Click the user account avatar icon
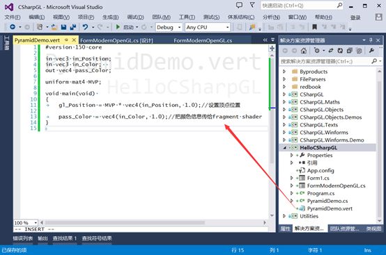This screenshot has width=386, height=255. (378, 17)
